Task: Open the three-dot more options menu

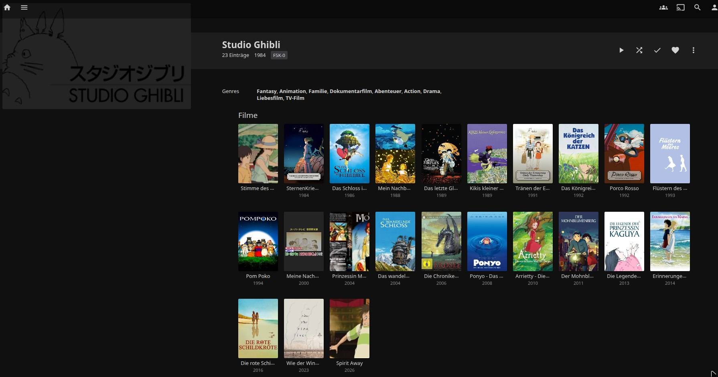Action: (693, 50)
